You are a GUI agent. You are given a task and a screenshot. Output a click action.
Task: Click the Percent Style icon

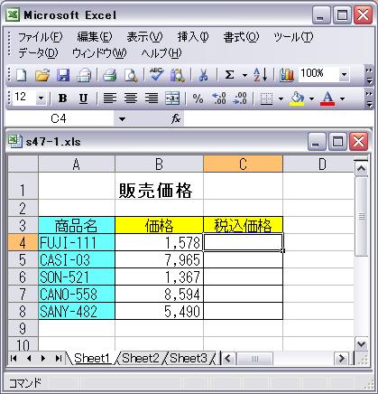(x=198, y=98)
